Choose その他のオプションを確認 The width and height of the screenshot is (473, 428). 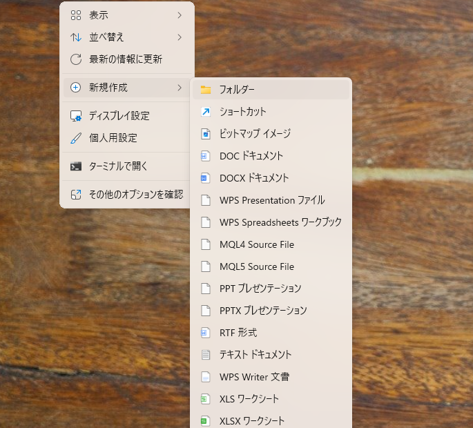[x=127, y=195]
